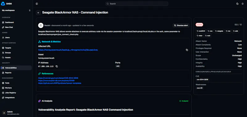
Task: Click the Workers server icon
Action: 3,88
